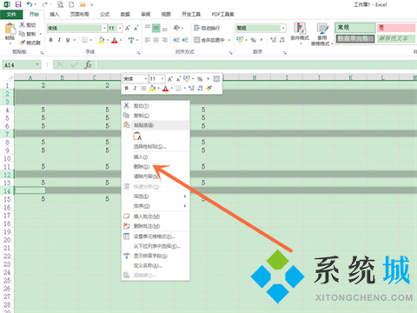Open the ribbon font name dropdown
The height and width of the screenshot is (313, 417).
tap(104, 28)
